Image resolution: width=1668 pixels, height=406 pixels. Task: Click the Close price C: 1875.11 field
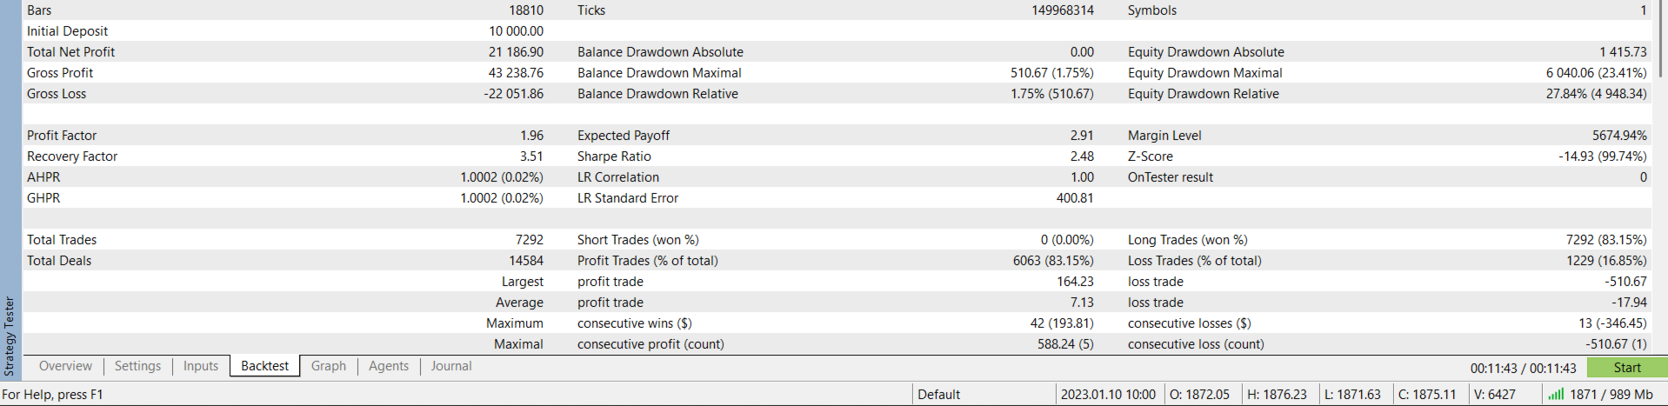(x=1426, y=394)
